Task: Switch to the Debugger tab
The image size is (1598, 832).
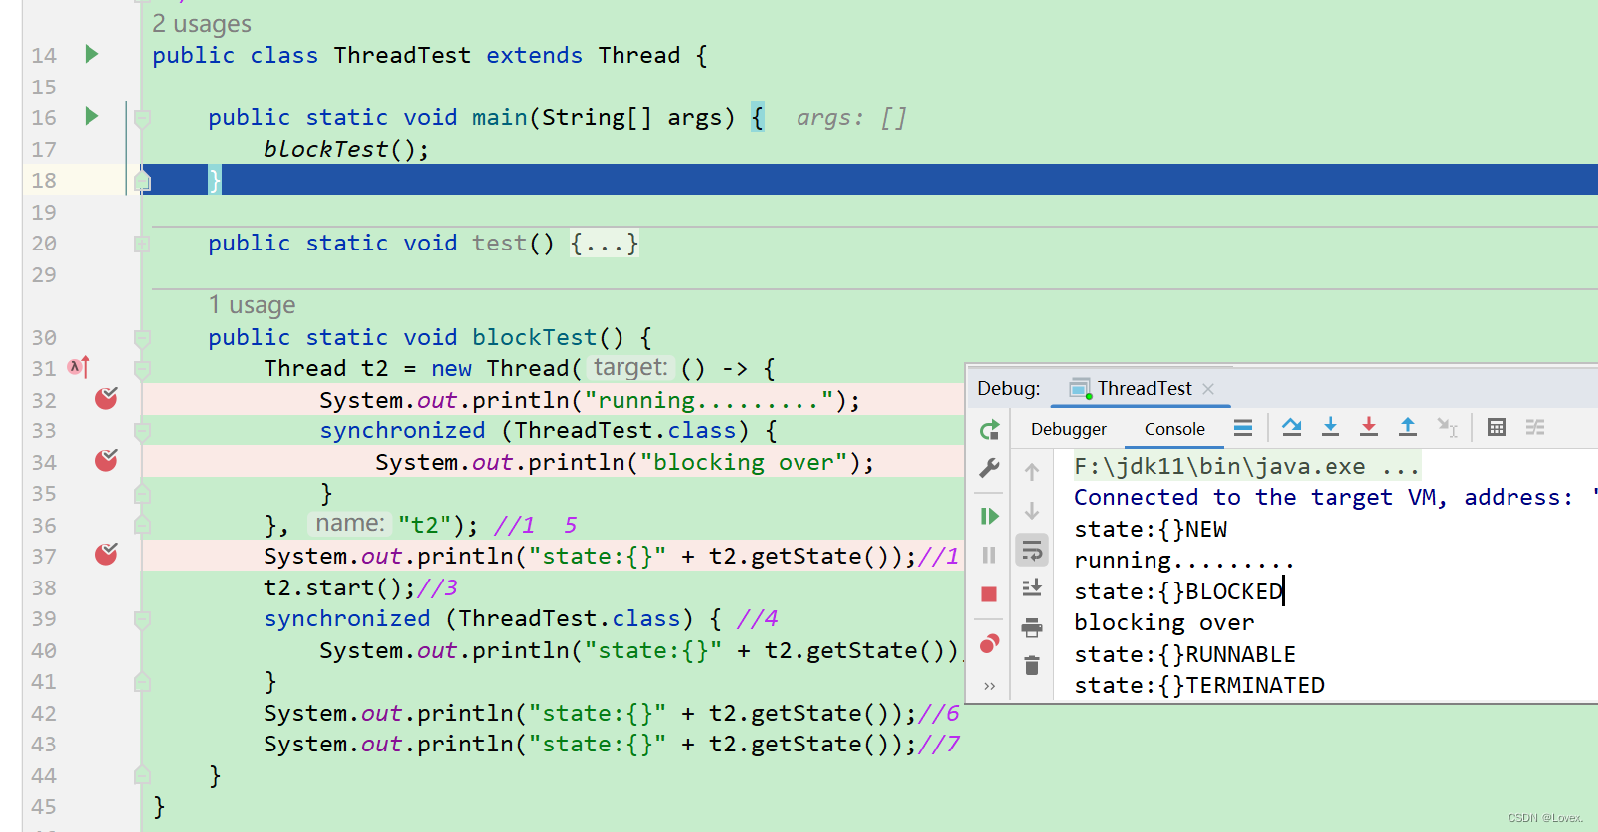Action: coord(1068,429)
